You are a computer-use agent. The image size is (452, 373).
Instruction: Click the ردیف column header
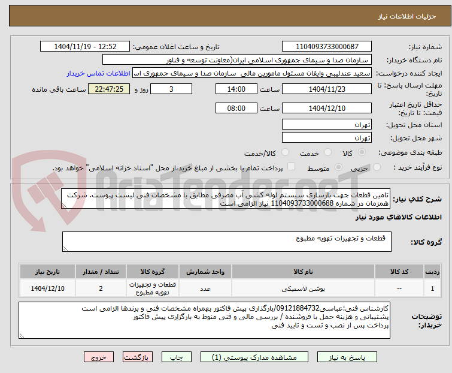point(432,272)
